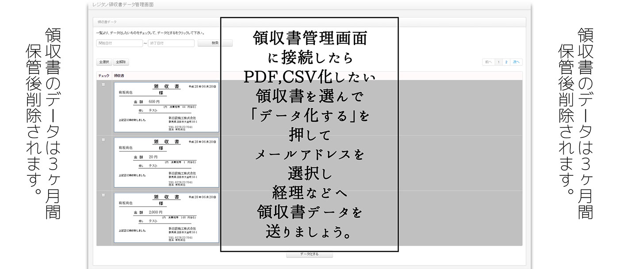Open the 2,000円 receipt thumbnail
The image size is (619, 269).
click(x=166, y=217)
